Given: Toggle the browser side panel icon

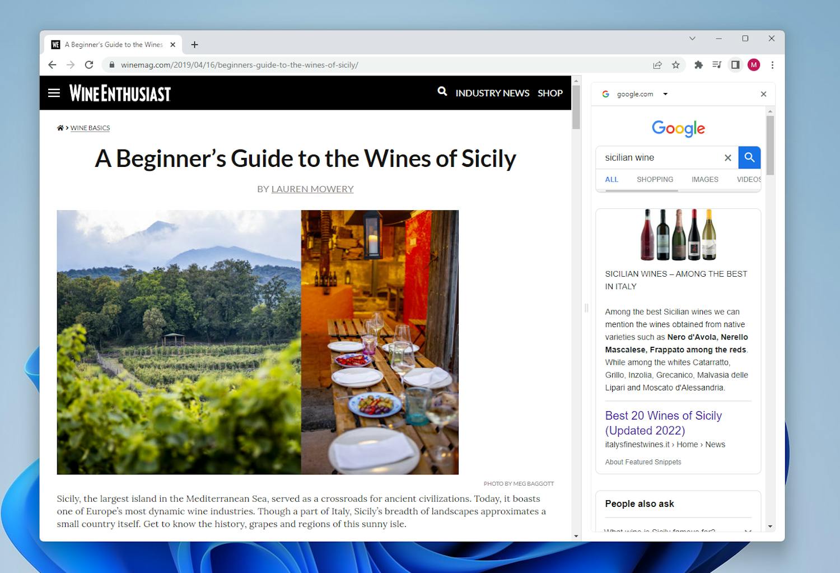Looking at the screenshot, I should (x=735, y=64).
